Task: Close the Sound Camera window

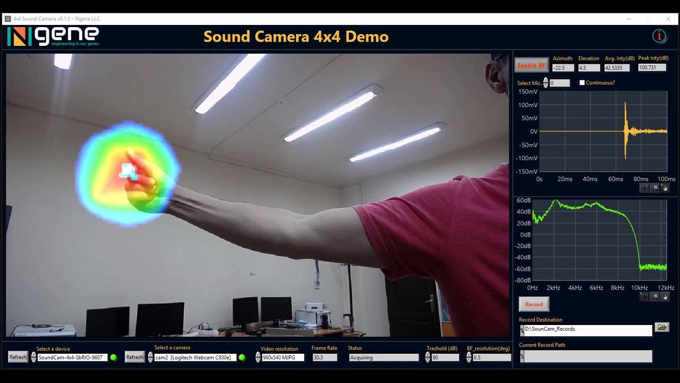Action: [668, 19]
